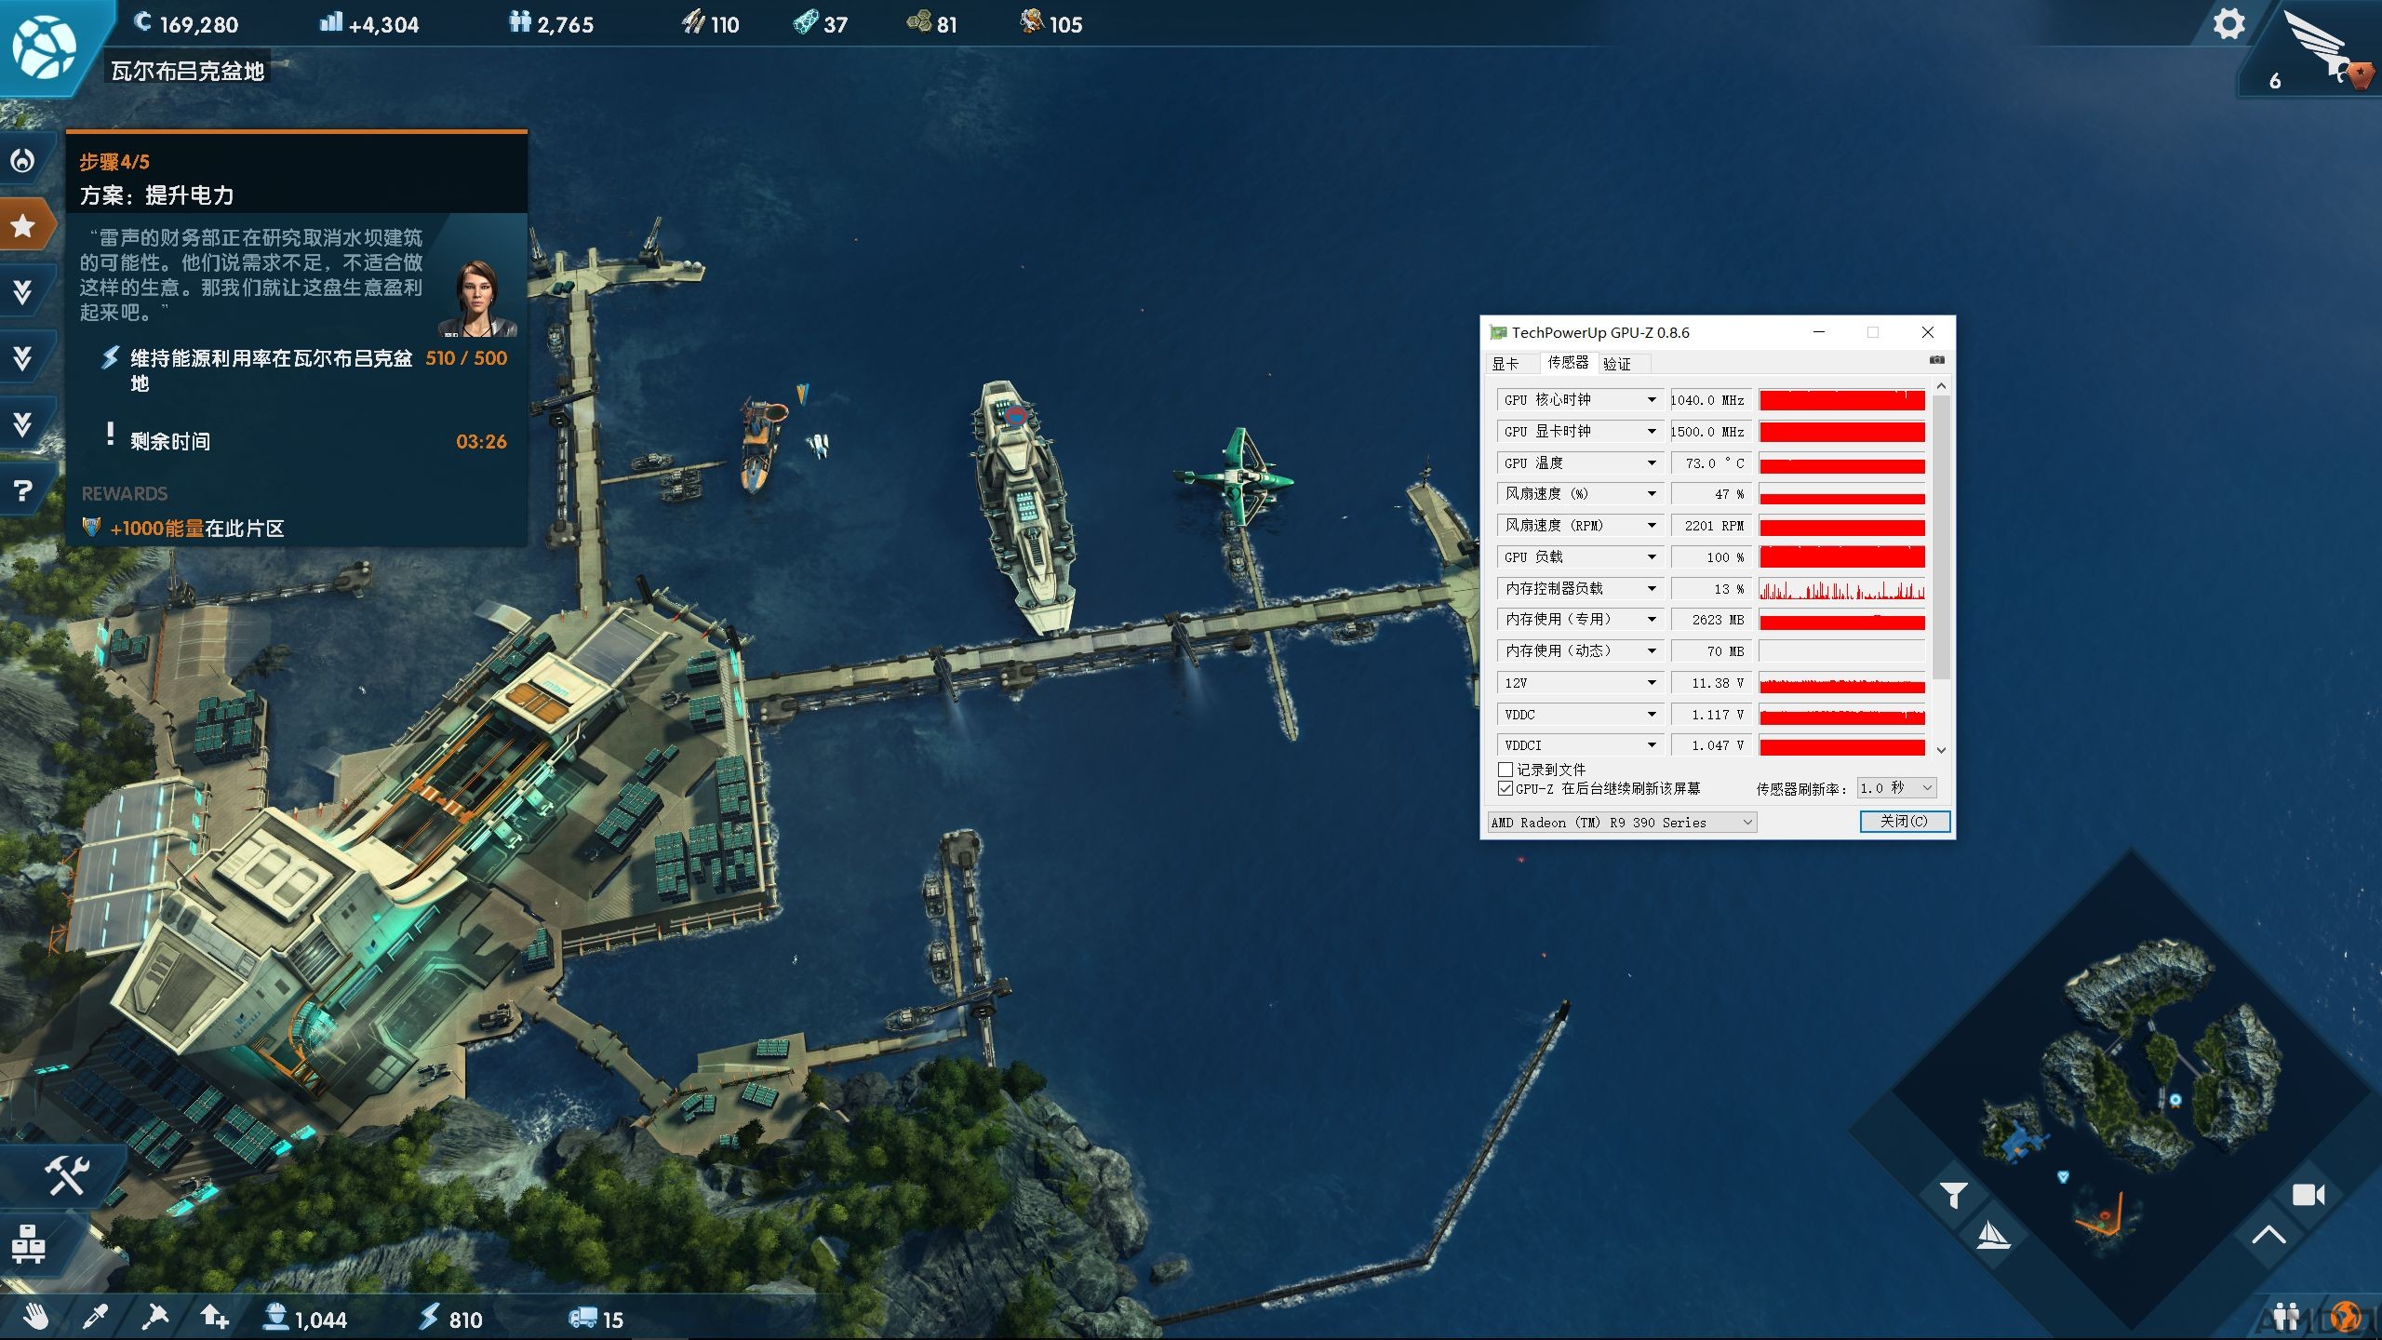Open the buildings overview icon at bottom left
Viewport: 2382px width, 1340px height.
click(x=28, y=1243)
